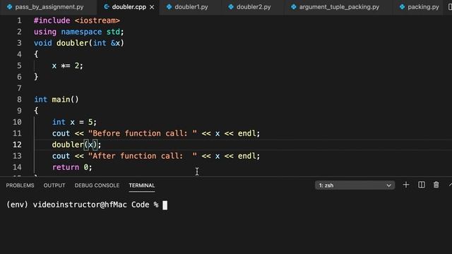
Task: Click line number 1 in gutter
Action: click(x=19, y=20)
